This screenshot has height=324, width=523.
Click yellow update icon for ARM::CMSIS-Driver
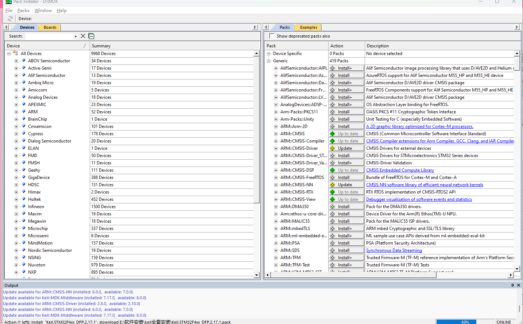(333, 148)
